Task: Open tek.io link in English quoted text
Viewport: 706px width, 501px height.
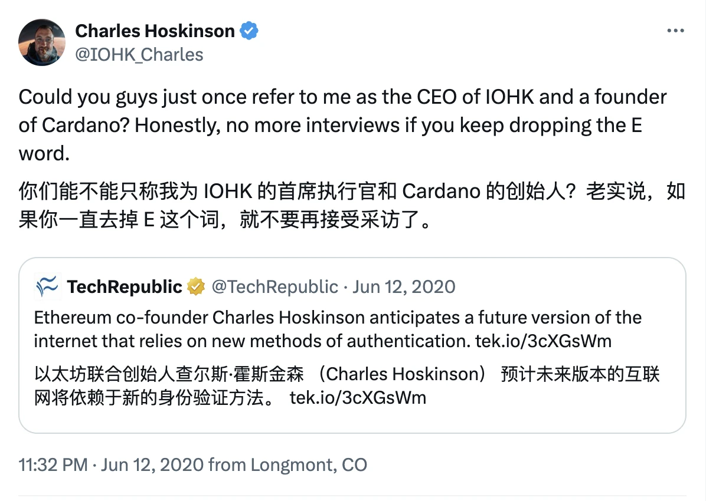Action: [x=543, y=341]
